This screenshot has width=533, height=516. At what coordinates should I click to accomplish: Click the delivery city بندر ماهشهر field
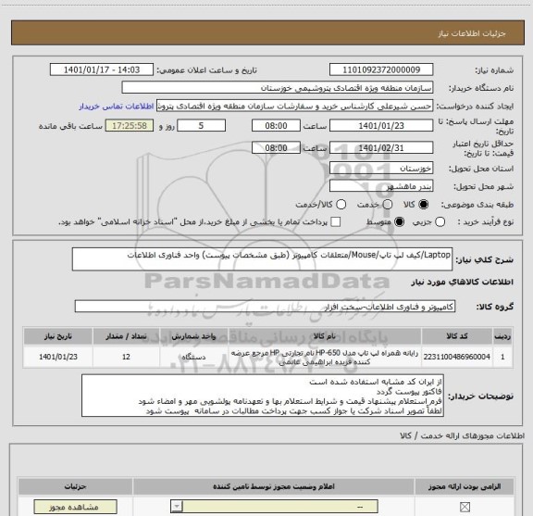pyautogui.click(x=381, y=186)
